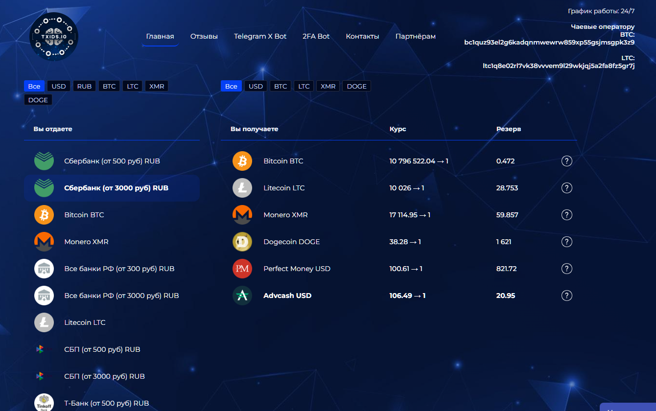This screenshot has height=411, width=656.
Task: Click bank icon for Все банки РФ (от 3000 руб)
Action: (x=44, y=296)
